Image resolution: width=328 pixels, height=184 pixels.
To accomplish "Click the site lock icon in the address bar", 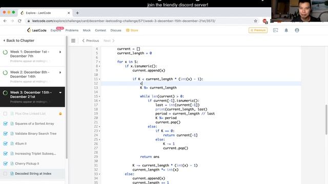I will (x=29, y=21).
